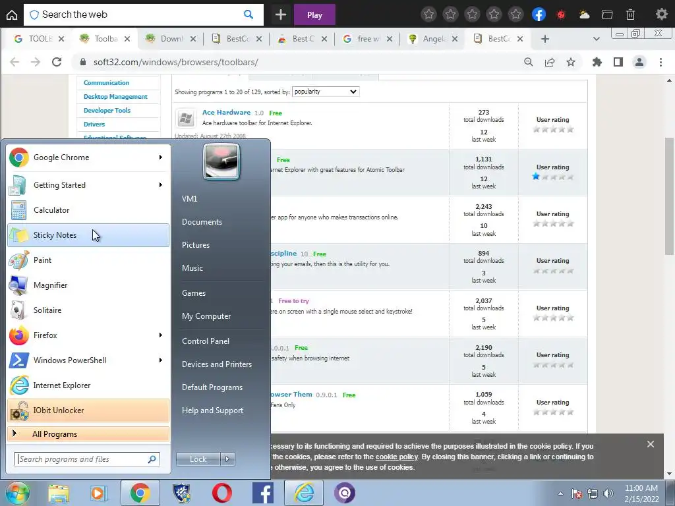Click the red ladybug icon
Image resolution: width=675 pixels, height=506 pixels.
tap(560, 14)
